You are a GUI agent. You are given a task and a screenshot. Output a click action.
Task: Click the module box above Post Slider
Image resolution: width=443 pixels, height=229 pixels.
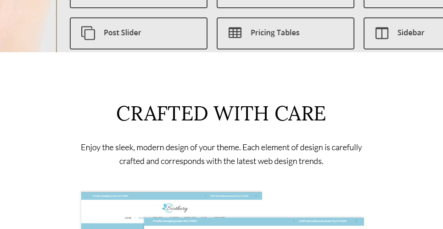[139, 4]
